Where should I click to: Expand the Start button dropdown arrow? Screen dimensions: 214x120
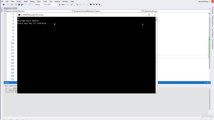click(66, 5)
